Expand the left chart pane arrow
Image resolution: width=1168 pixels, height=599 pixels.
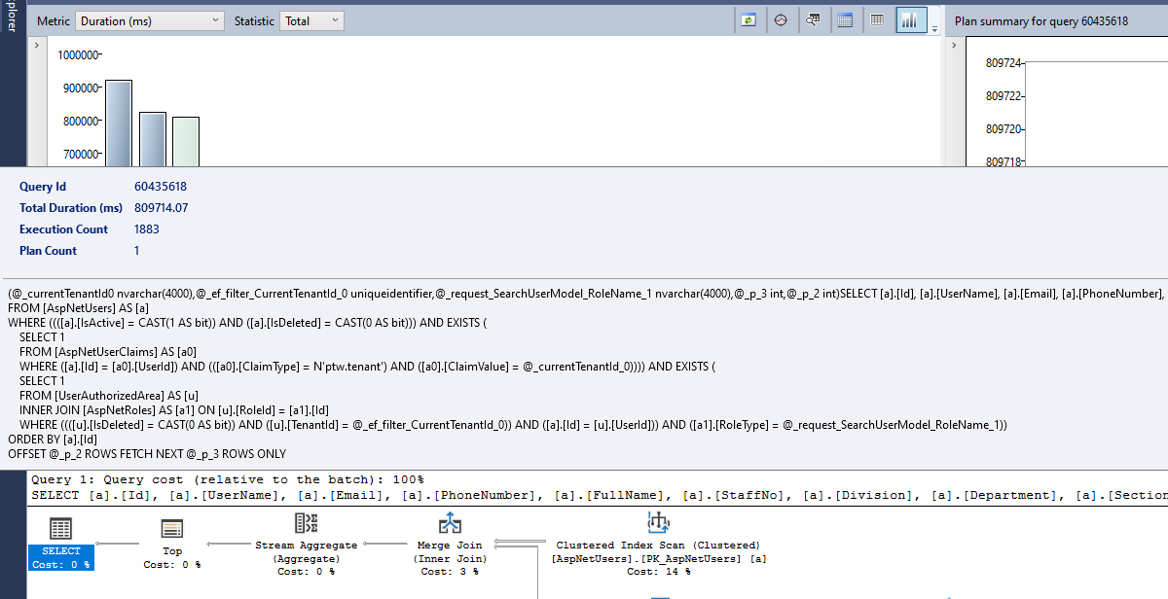coord(38,46)
